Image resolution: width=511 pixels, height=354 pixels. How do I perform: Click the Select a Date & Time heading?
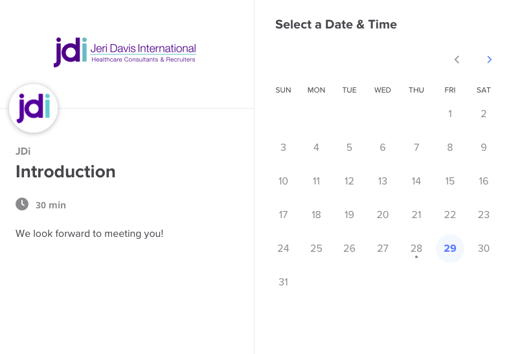coord(336,25)
